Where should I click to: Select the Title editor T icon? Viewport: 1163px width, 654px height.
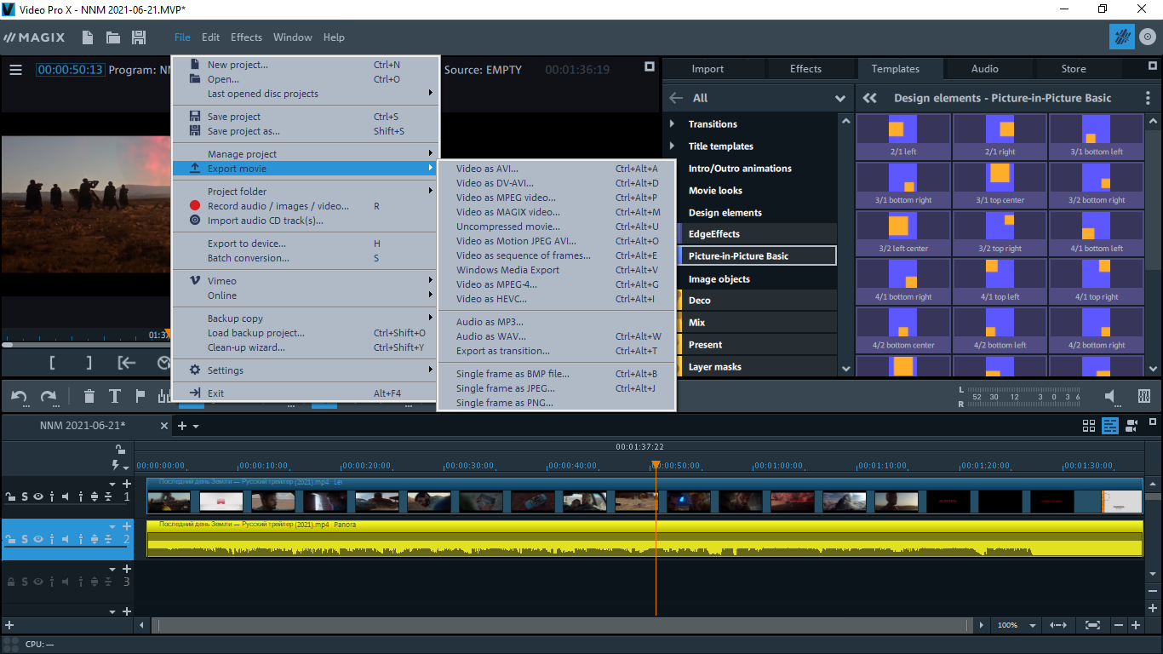pyautogui.click(x=115, y=396)
